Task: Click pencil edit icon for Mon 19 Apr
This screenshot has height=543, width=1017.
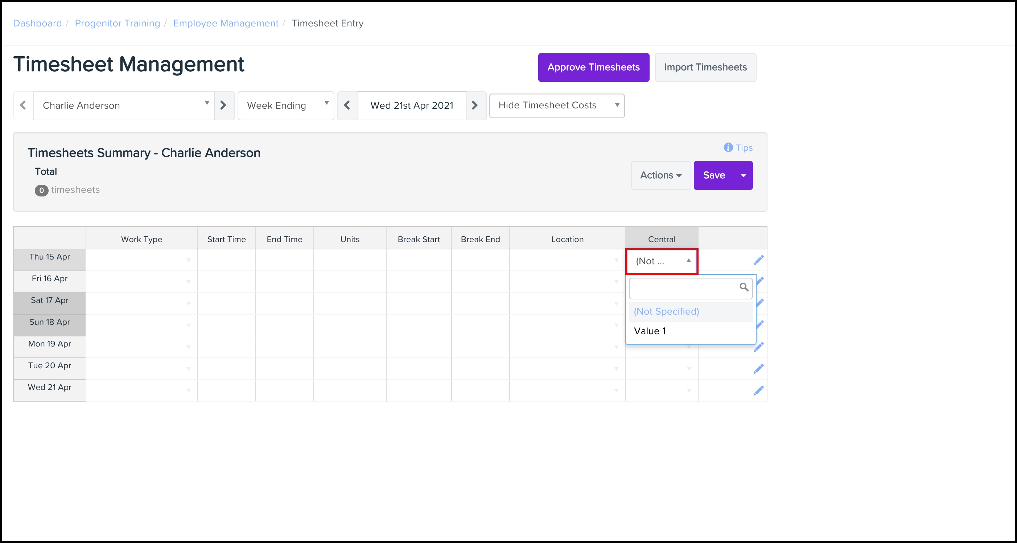Action: point(759,347)
